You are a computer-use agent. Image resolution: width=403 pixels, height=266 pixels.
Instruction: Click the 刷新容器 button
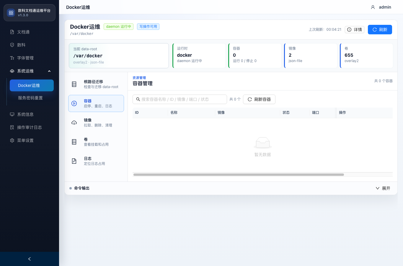(x=259, y=99)
